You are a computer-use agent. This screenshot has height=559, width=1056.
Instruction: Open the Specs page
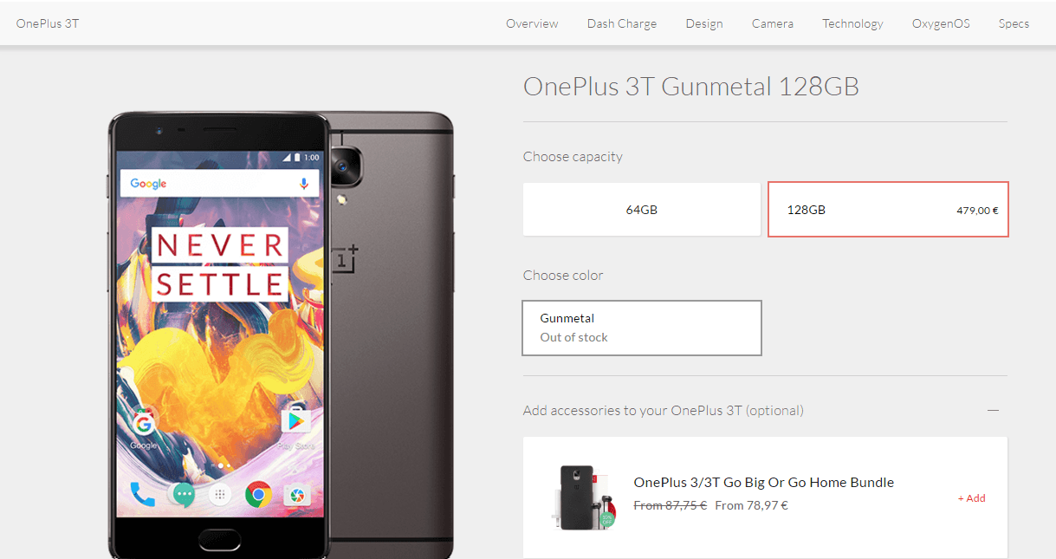pos(1014,23)
